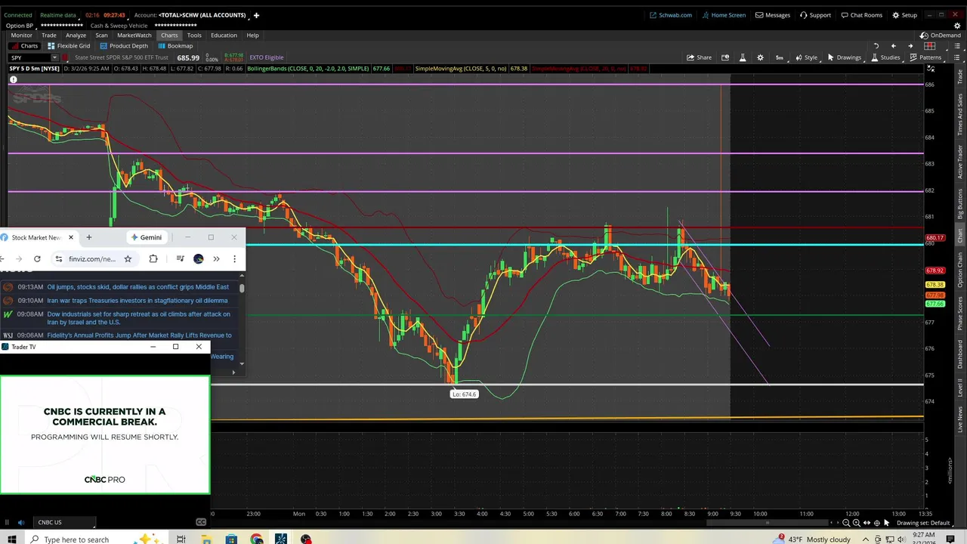Open the flask quick-study icon

(x=743, y=57)
